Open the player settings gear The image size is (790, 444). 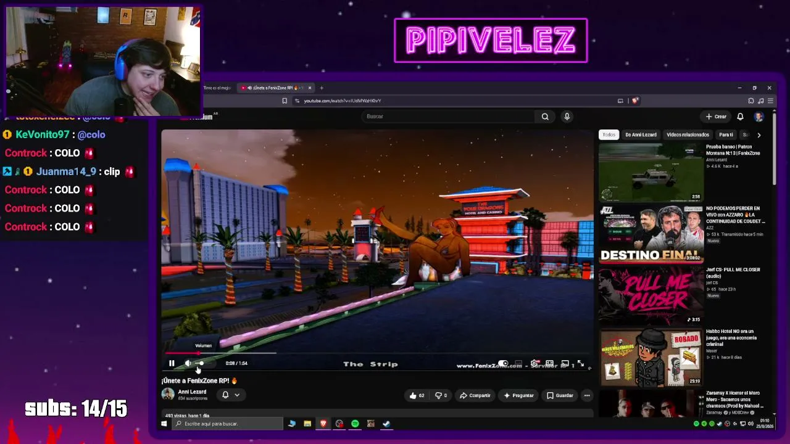click(534, 363)
